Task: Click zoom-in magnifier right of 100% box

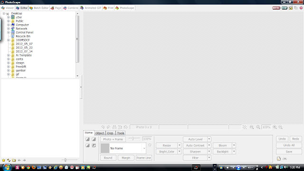Action: click(x=275, y=127)
